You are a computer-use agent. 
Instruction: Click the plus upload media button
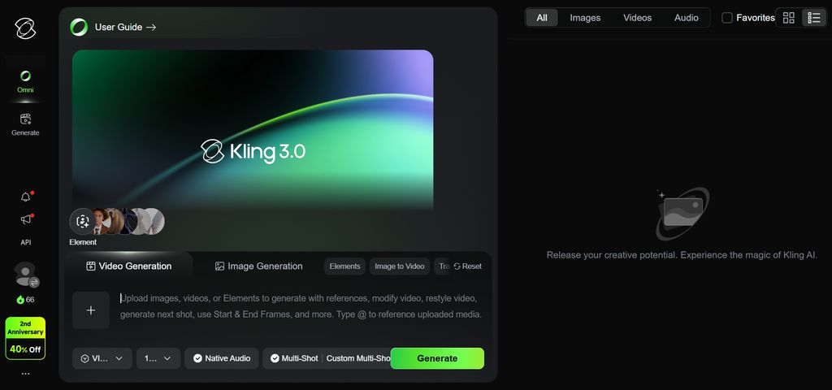coord(91,310)
